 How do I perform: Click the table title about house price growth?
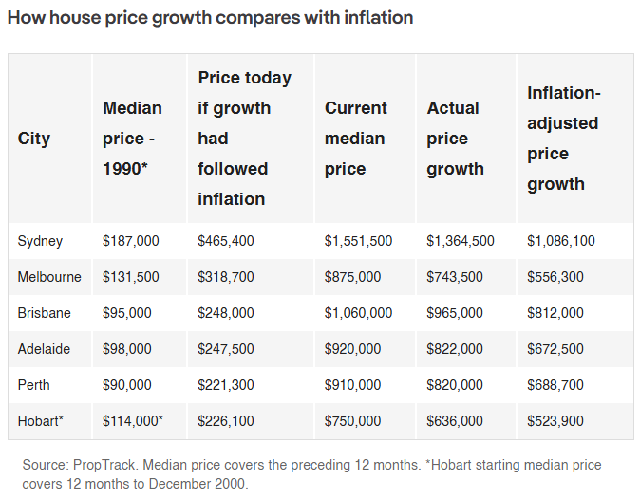[x=210, y=18]
